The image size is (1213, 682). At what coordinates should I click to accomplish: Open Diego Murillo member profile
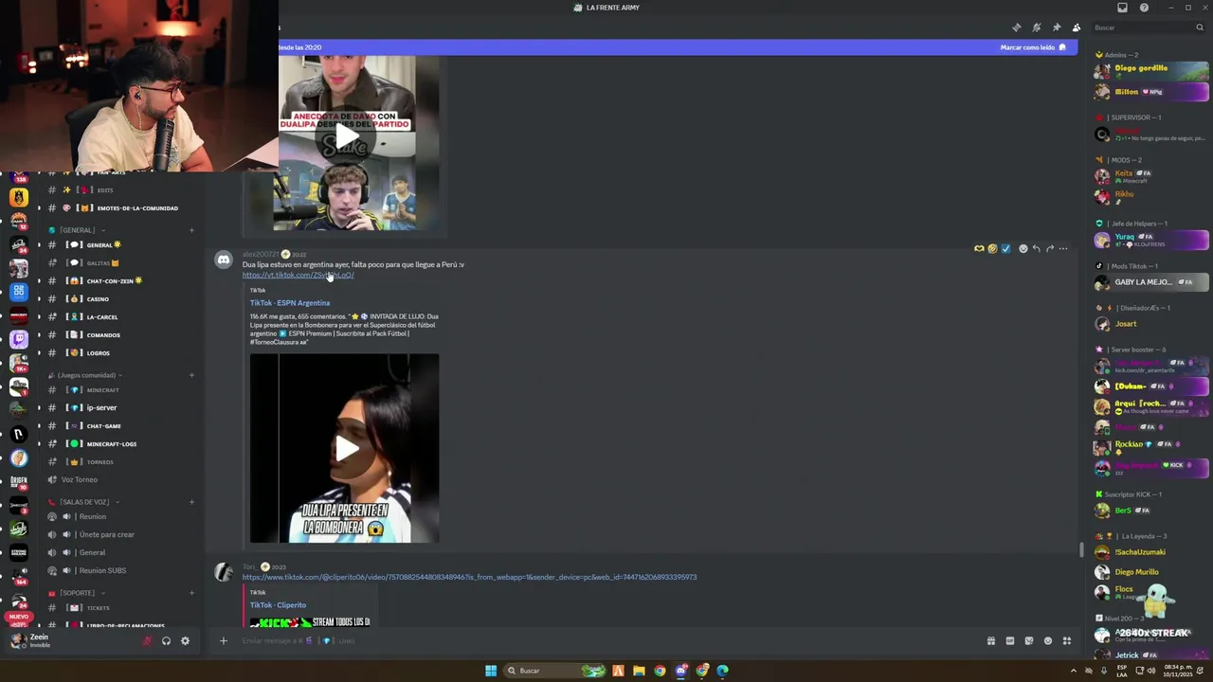[1150, 572]
